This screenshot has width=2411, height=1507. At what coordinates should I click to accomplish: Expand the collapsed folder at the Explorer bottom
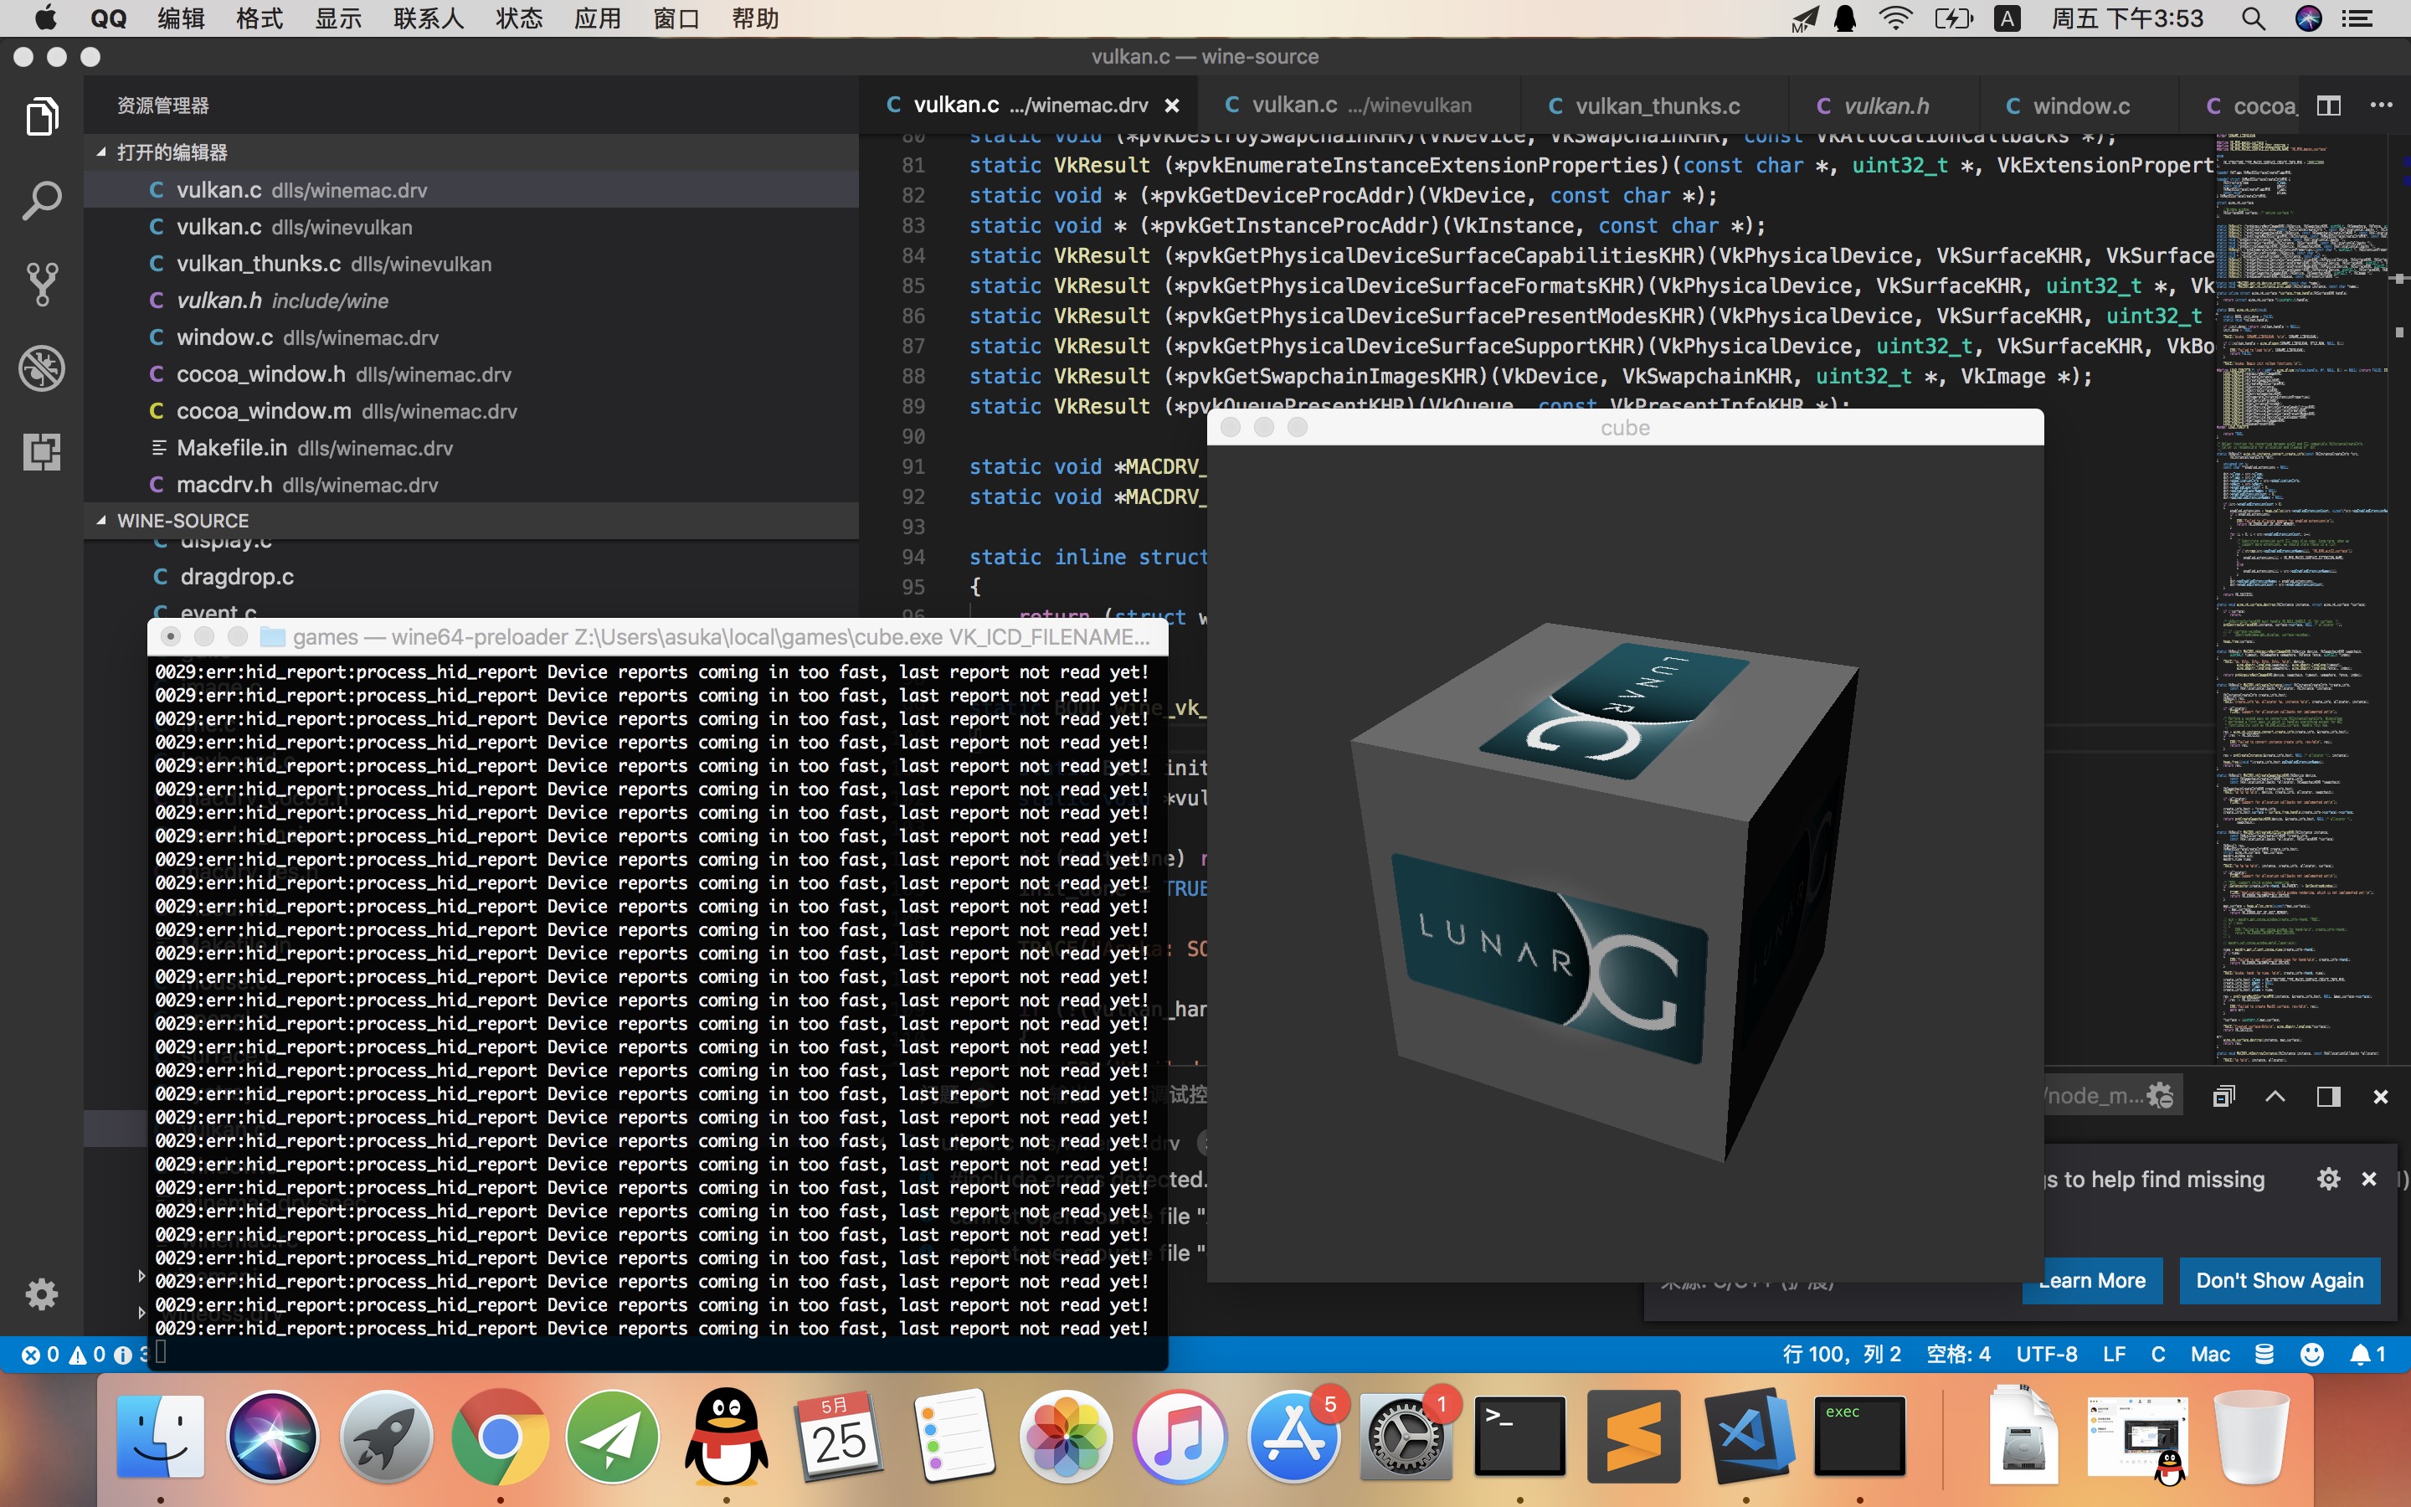[x=142, y=1276]
